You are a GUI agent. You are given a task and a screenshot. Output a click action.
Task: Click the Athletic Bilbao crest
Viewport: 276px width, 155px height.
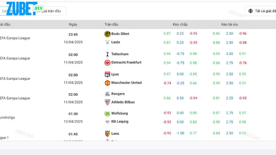click(x=107, y=102)
